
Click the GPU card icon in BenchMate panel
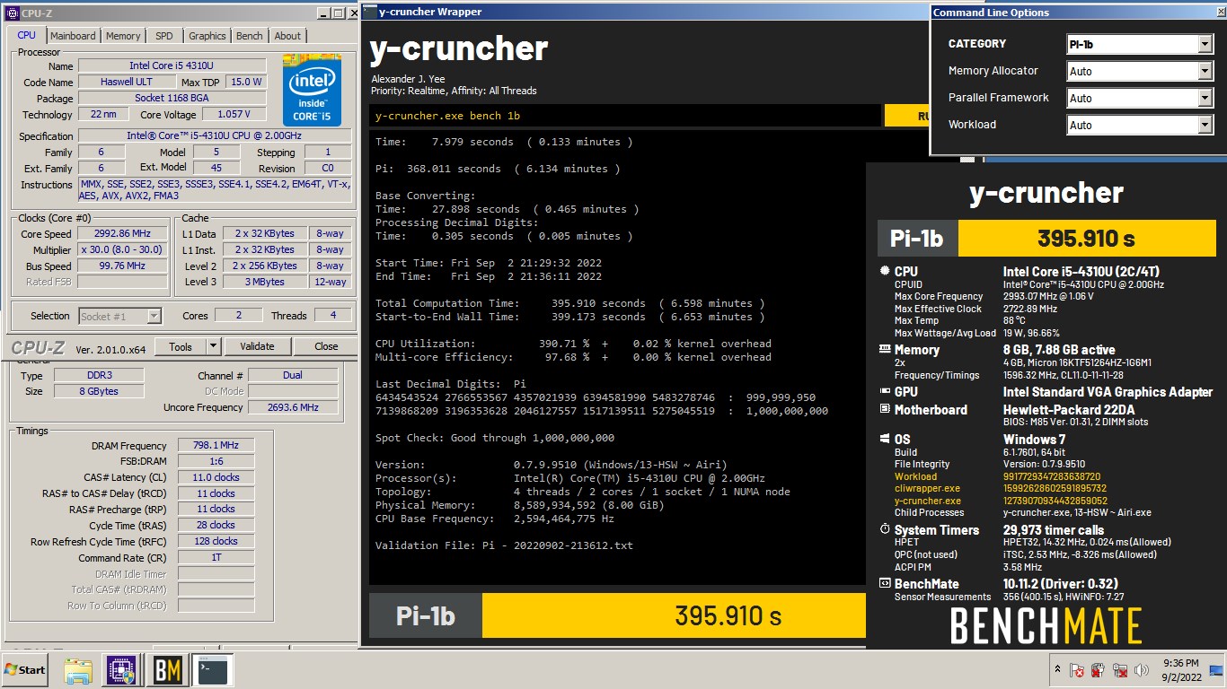(x=884, y=391)
